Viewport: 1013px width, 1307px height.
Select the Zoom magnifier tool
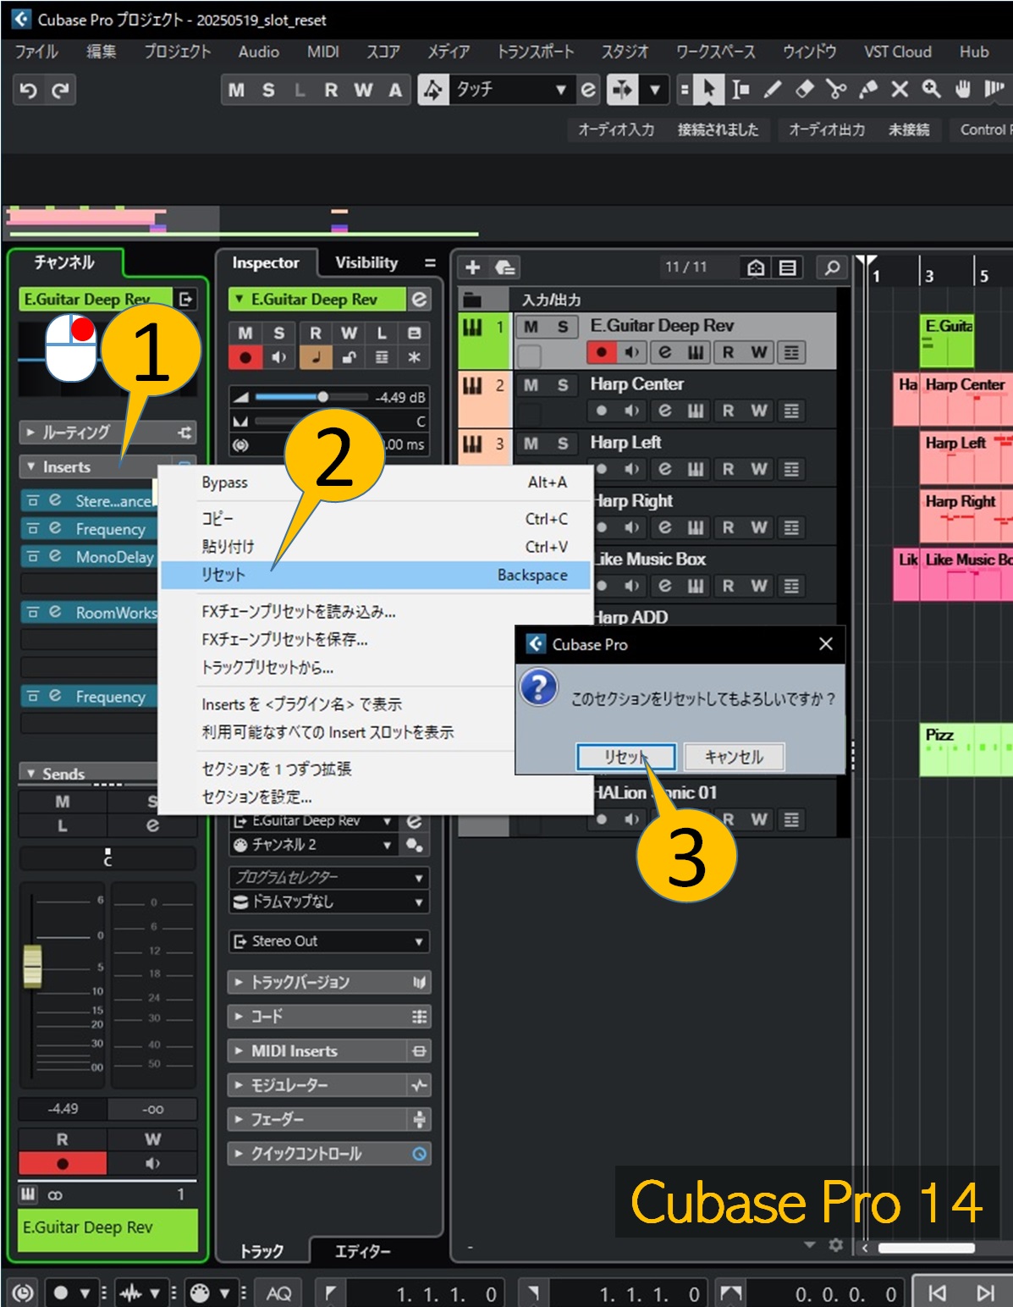(x=931, y=89)
